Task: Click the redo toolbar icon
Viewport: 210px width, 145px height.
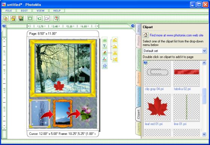Action: (47, 18)
